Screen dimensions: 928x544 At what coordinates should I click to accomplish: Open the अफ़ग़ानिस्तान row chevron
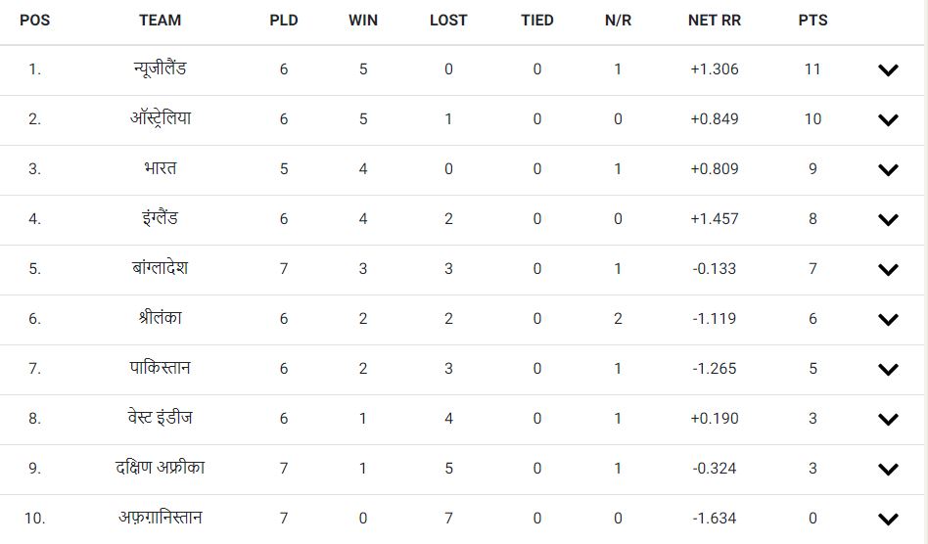[x=888, y=519]
